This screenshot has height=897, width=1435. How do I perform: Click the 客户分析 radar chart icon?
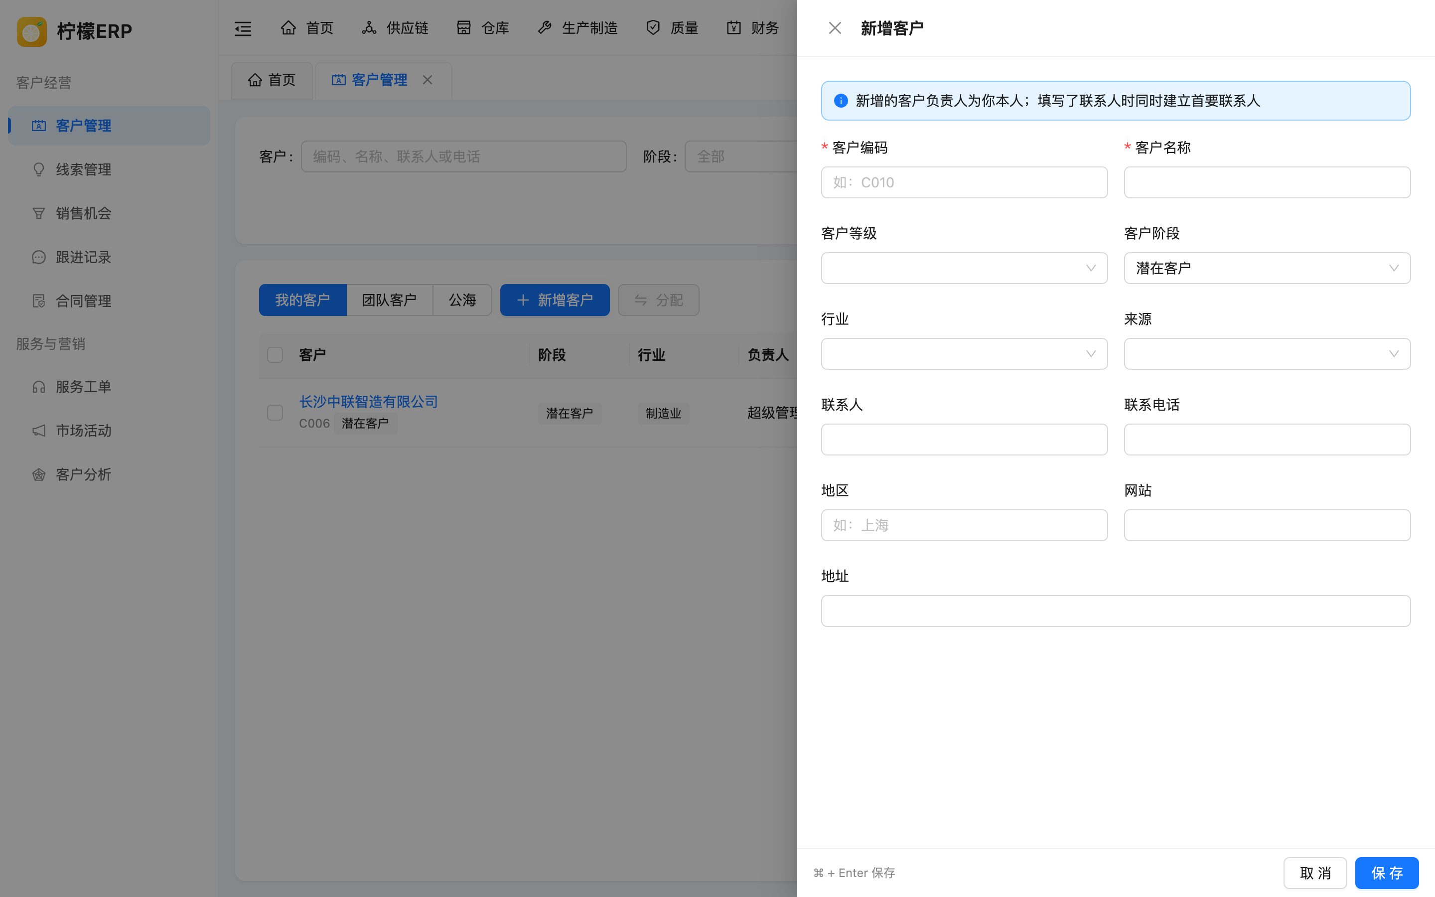[x=38, y=474]
